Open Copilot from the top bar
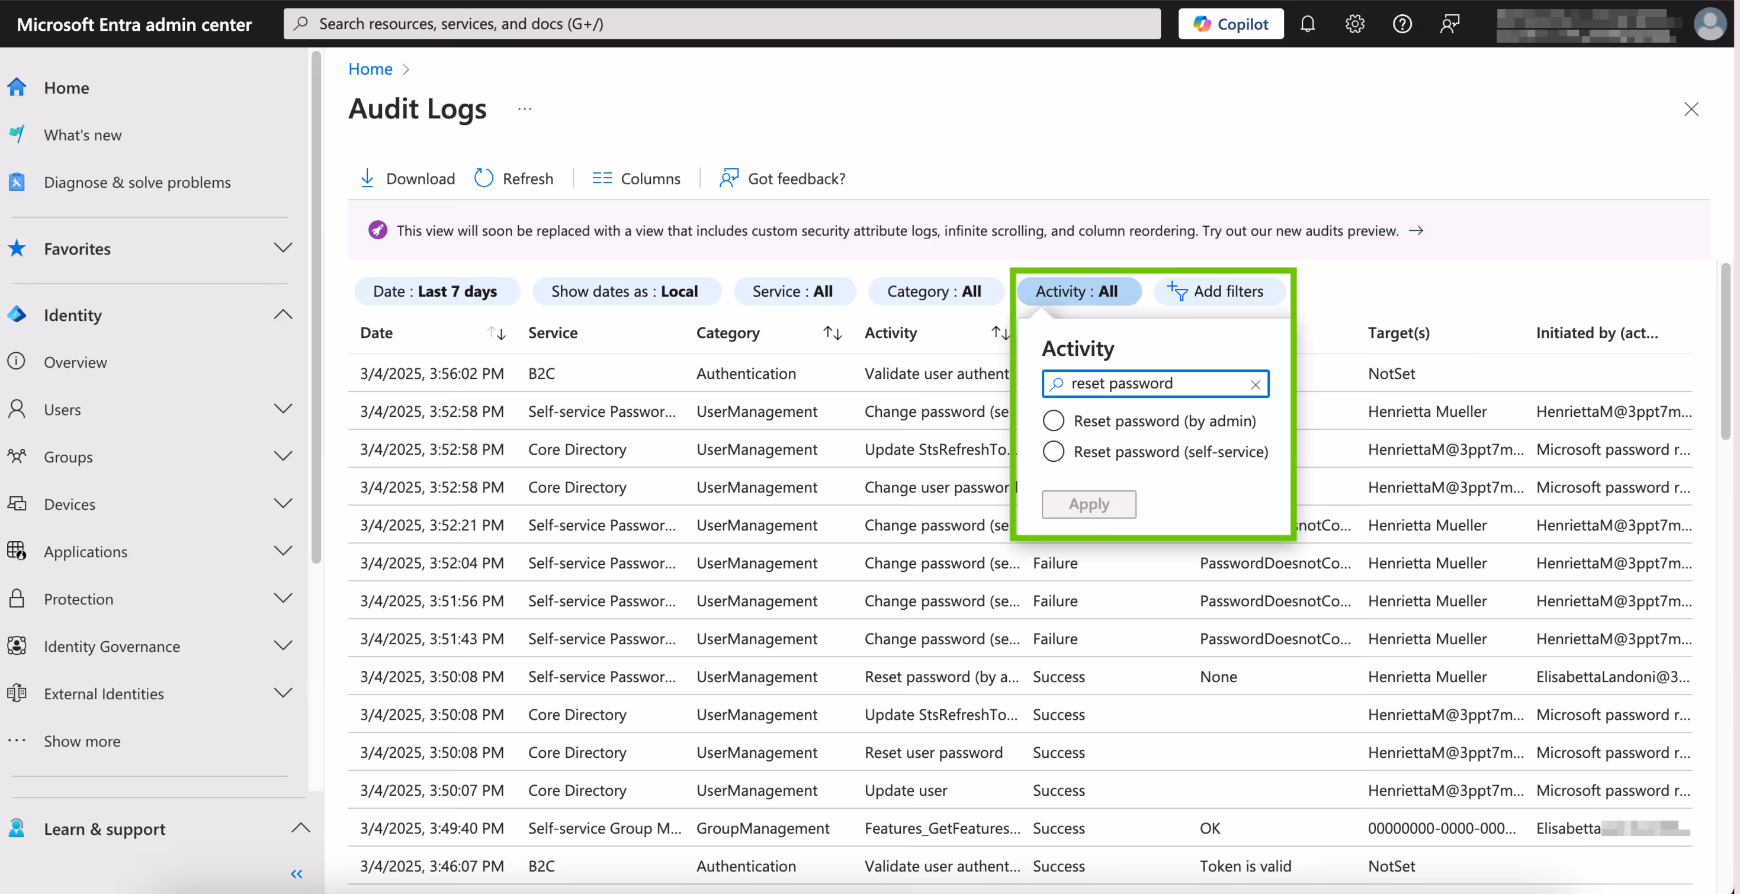The image size is (1740, 894). pos(1231,23)
